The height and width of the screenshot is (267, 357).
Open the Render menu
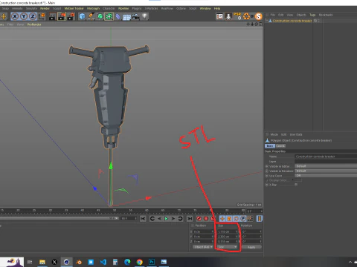(45, 8)
